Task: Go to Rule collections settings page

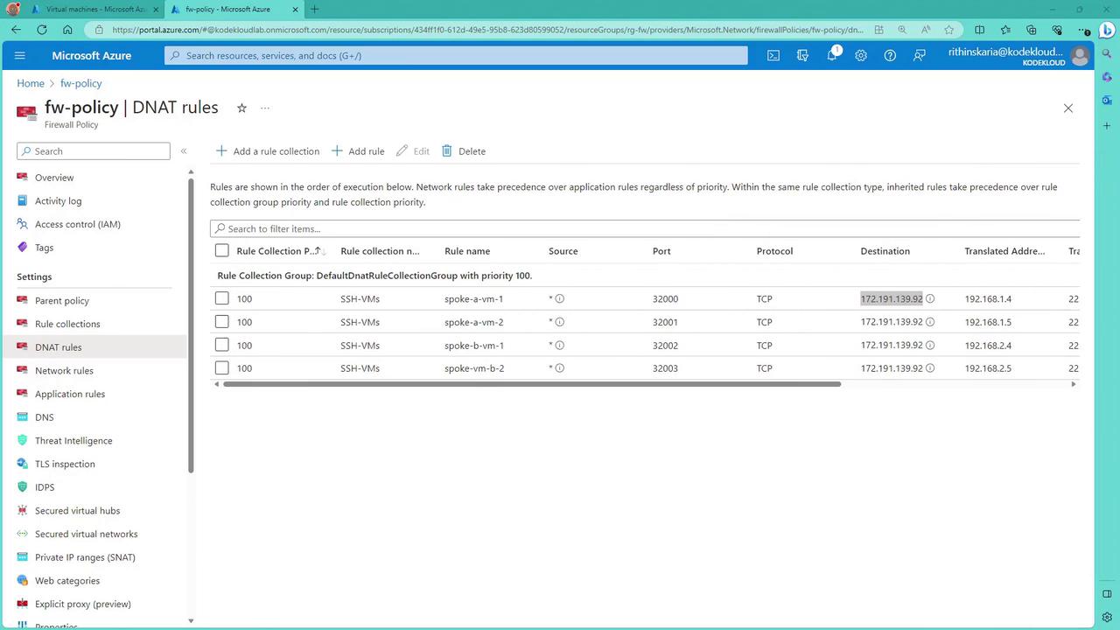Action: 67,324
